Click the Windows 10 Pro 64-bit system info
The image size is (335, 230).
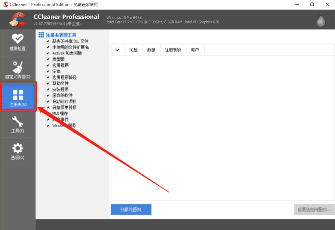point(124,17)
